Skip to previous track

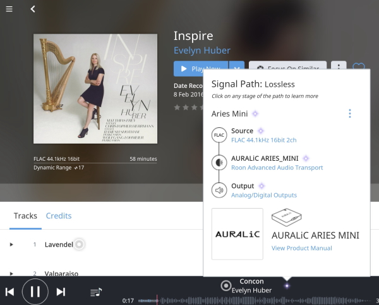coord(9,292)
